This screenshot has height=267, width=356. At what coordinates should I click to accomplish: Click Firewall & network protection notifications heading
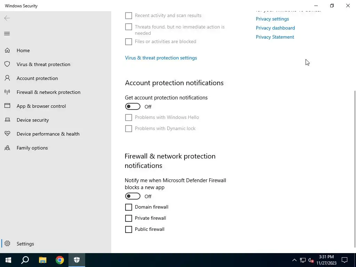click(x=170, y=161)
